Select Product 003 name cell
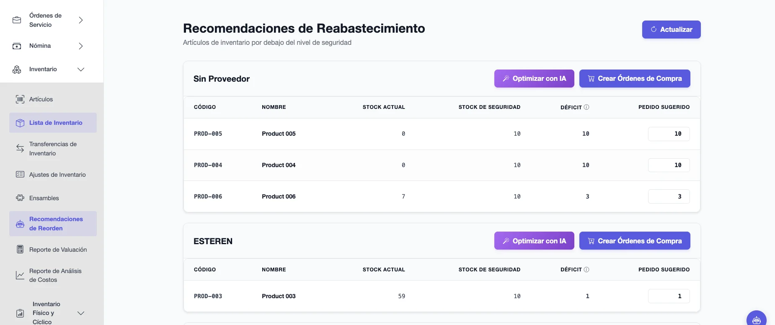The width and height of the screenshot is (775, 325). 279,296
